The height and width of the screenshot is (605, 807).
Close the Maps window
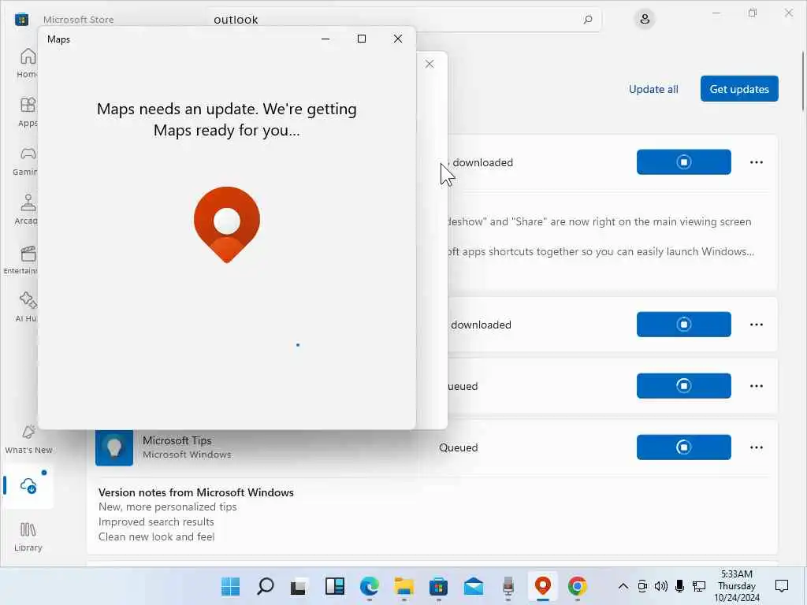click(397, 39)
